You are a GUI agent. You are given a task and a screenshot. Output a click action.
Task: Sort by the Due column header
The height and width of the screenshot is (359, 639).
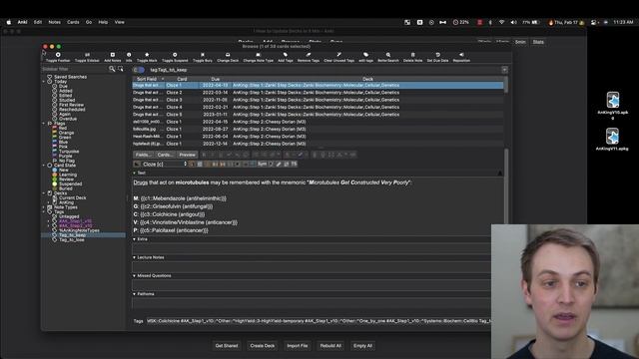tap(216, 79)
